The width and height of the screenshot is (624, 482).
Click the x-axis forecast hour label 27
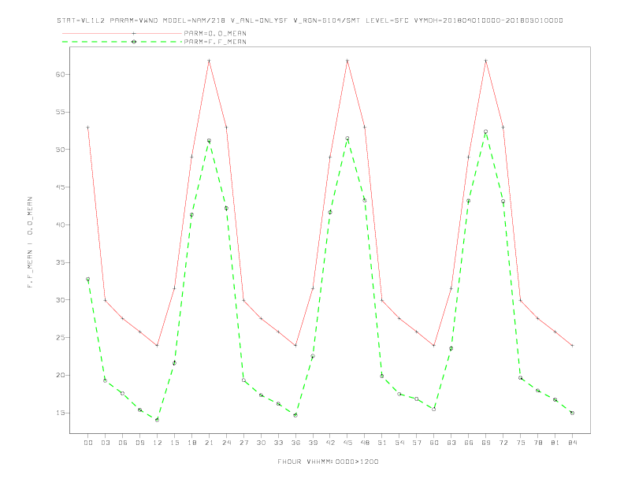(243, 443)
